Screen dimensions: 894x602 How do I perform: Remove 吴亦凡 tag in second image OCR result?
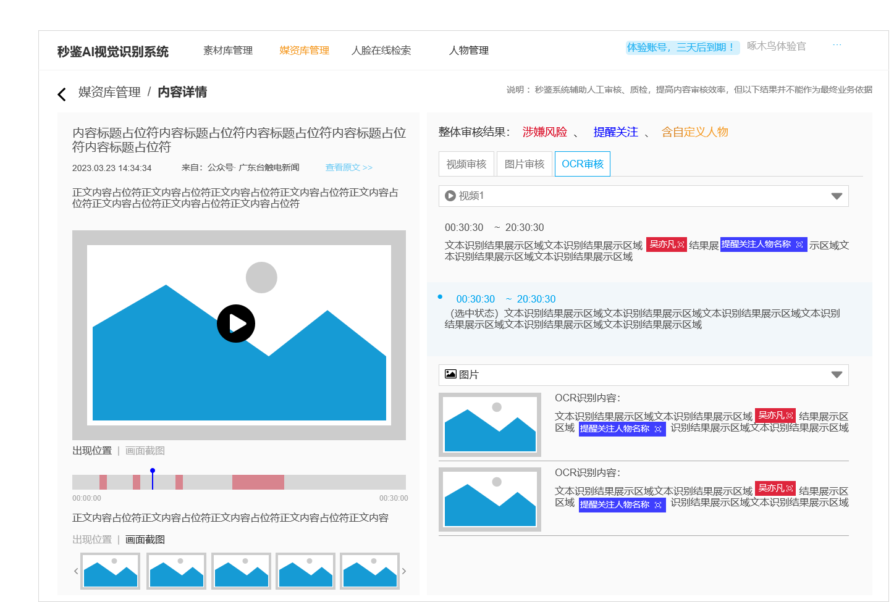coord(790,488)
